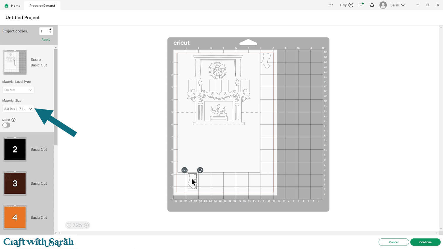
Task: Open the Material Size dropdown
Action: point(18,109)
